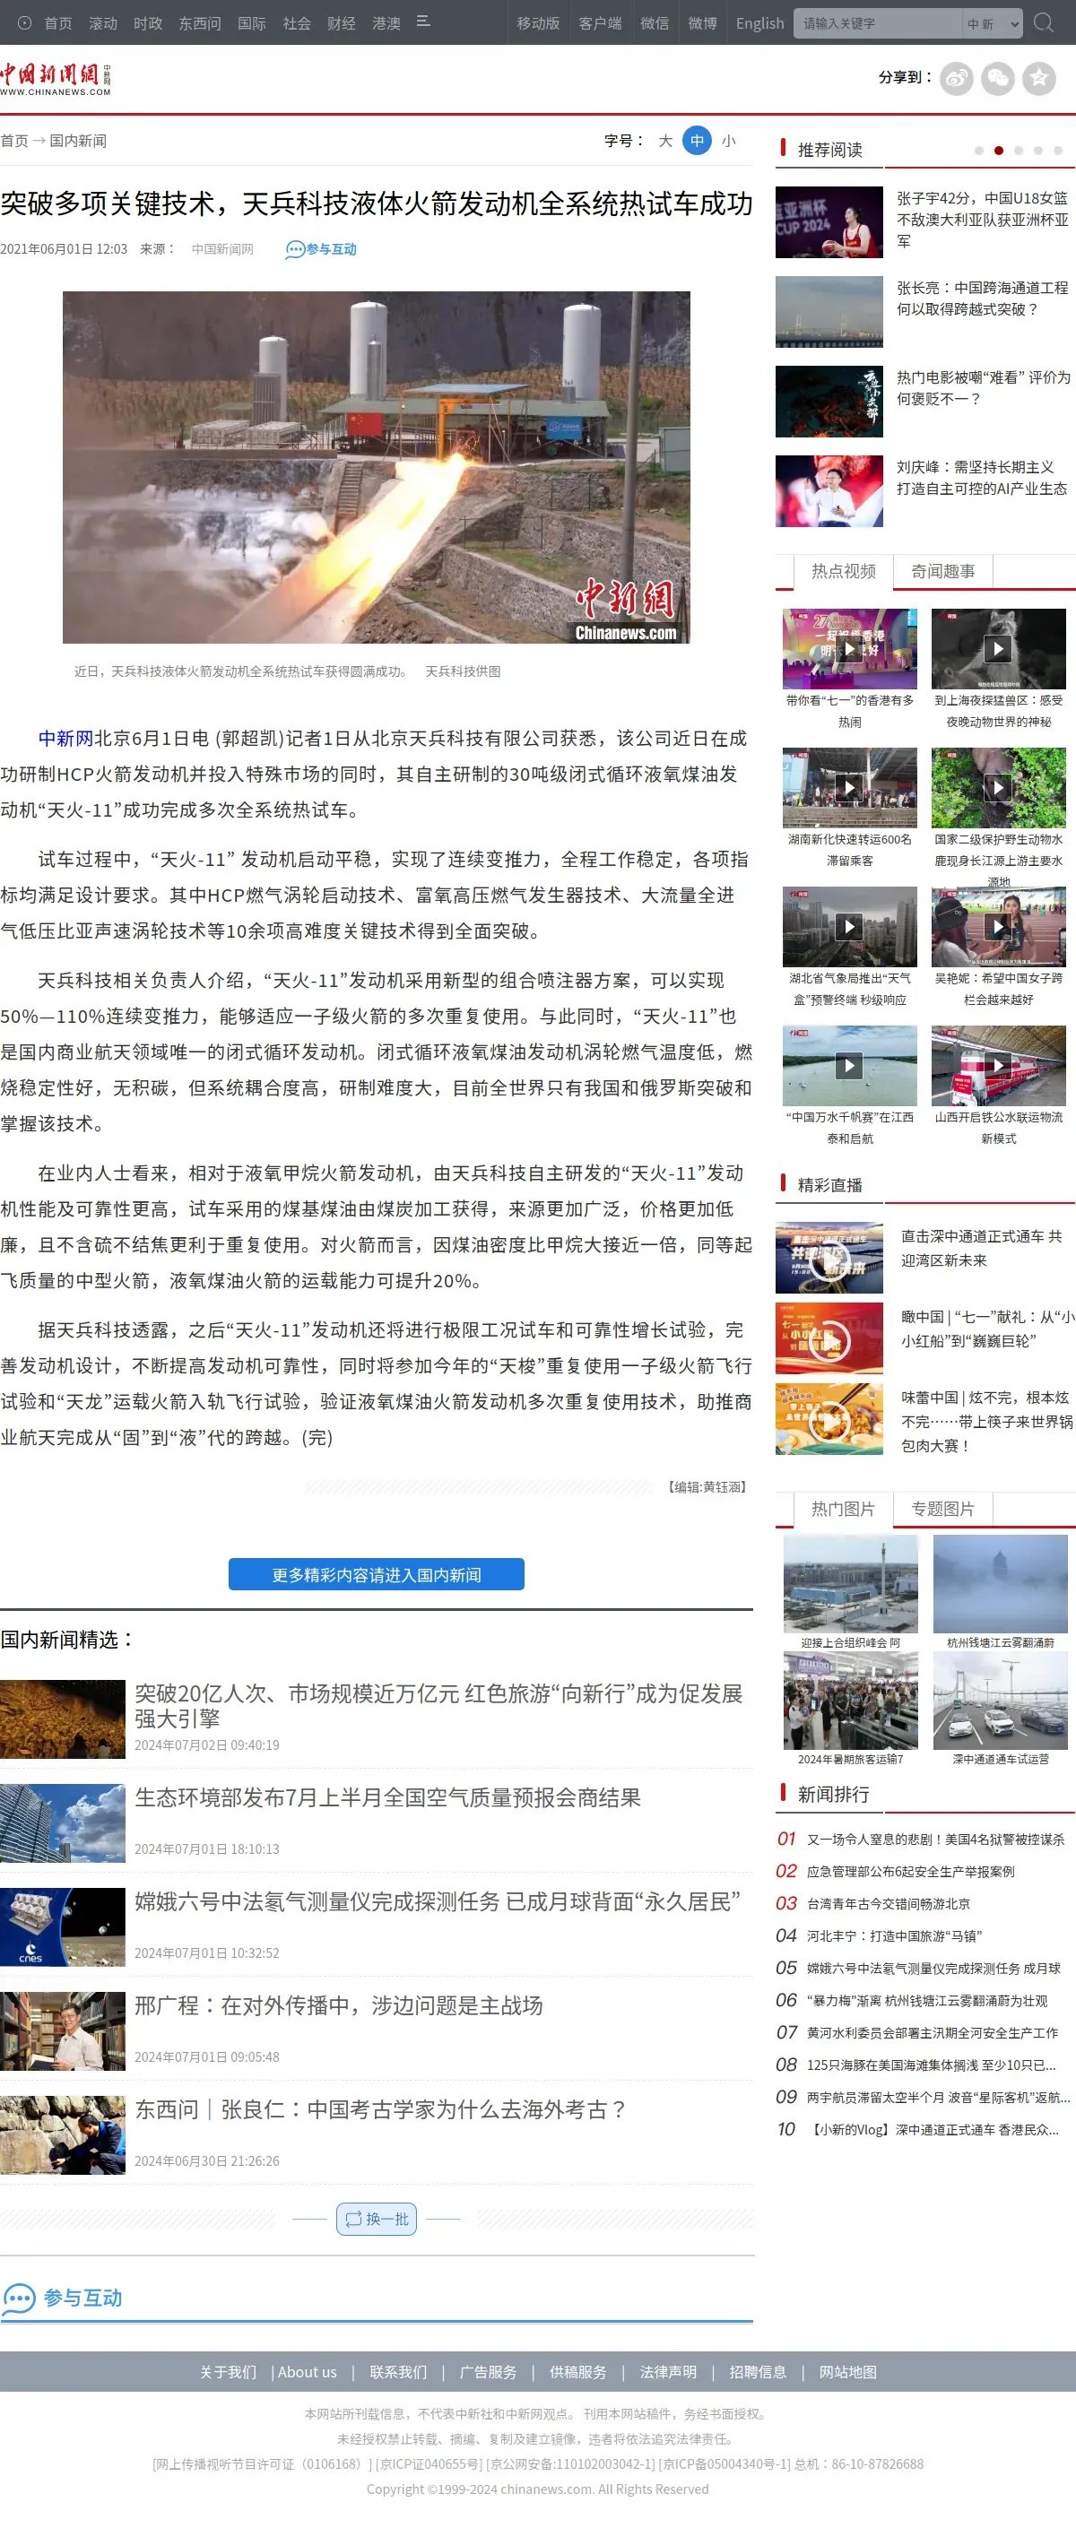Open the 深中通道通车试运营 photo
This screenshot has width=1076, height=2528.
coord(1001,1701)
